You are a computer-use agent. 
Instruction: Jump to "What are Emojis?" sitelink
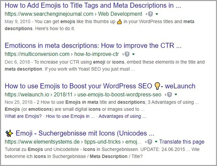(x=24, y=116)
